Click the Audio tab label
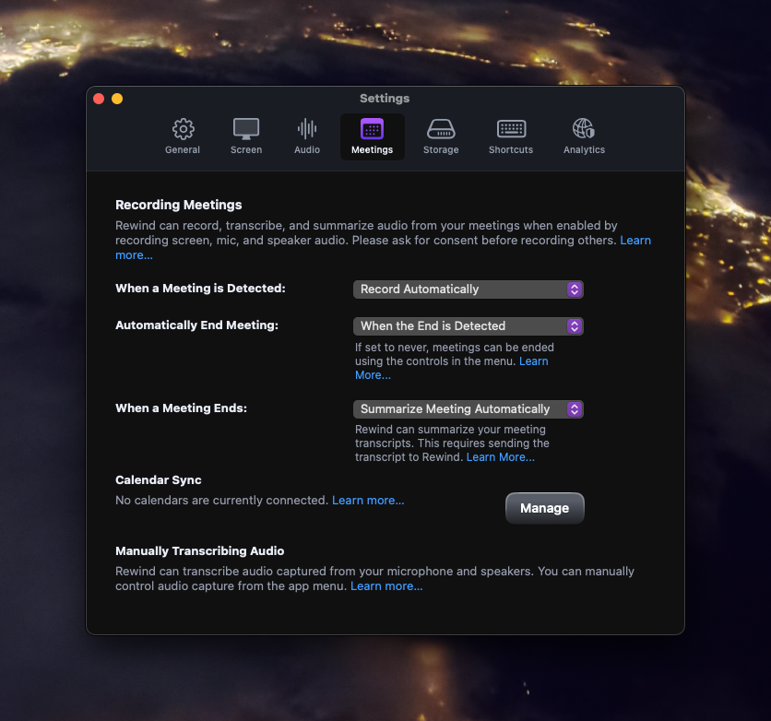 [x=307, y=150]
